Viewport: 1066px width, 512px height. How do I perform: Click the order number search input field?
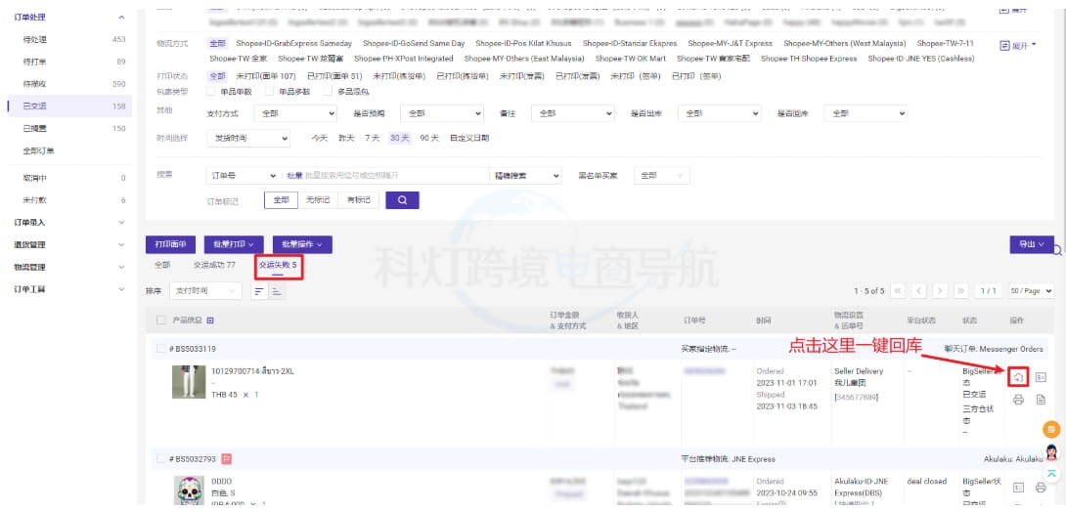(386, 176)
